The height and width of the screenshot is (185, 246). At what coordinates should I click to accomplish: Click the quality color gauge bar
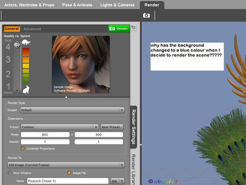click(26, 66)
